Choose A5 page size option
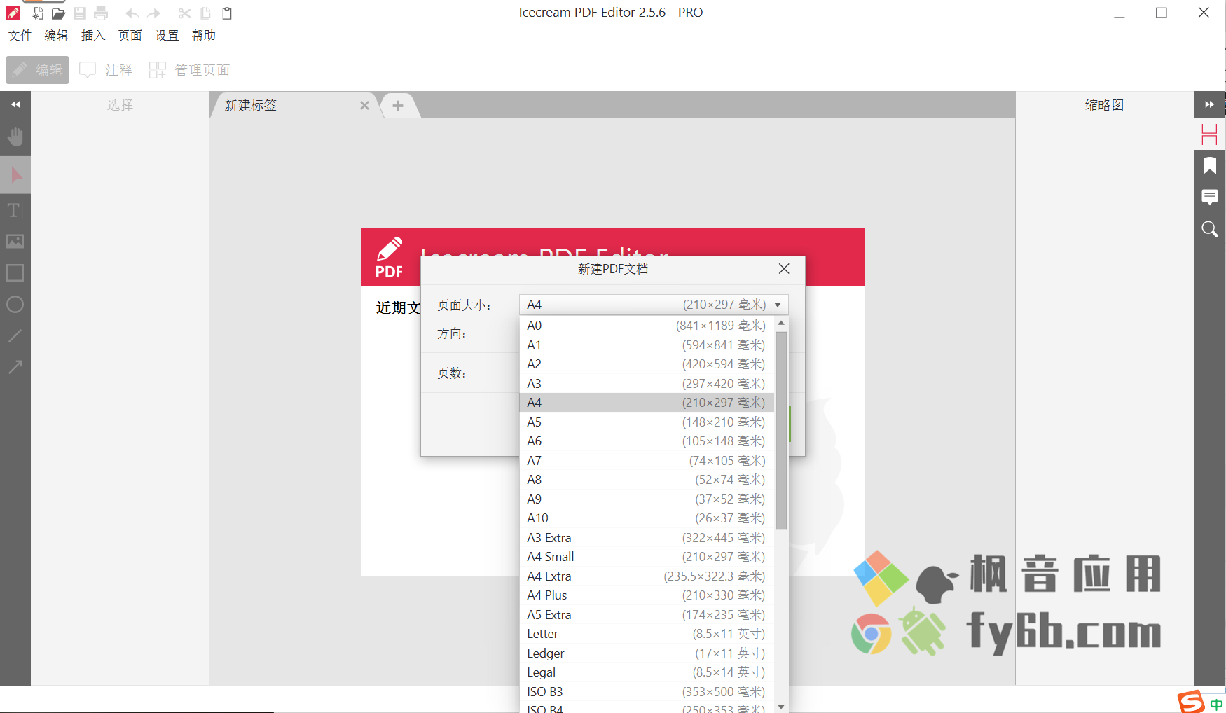1226x713 pixels. tap(647, 422)
